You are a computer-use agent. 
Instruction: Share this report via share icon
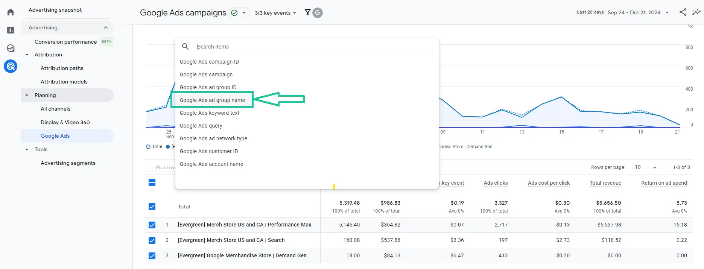683,12
